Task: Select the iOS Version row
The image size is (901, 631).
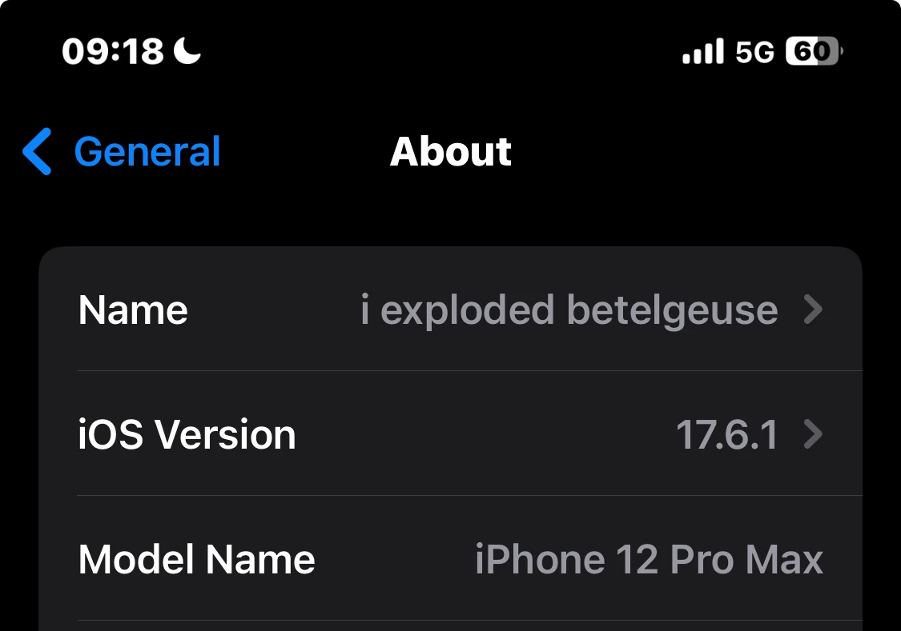Action: point(450,435)
